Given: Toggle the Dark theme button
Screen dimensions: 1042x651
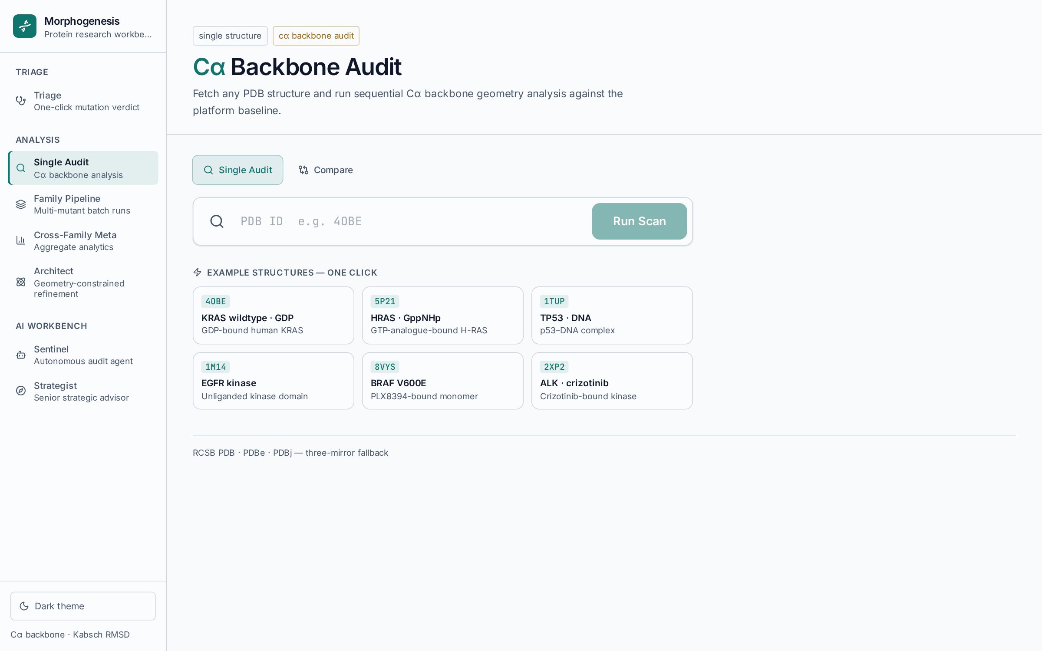Looking at the screenshot, I should [83, 606].
